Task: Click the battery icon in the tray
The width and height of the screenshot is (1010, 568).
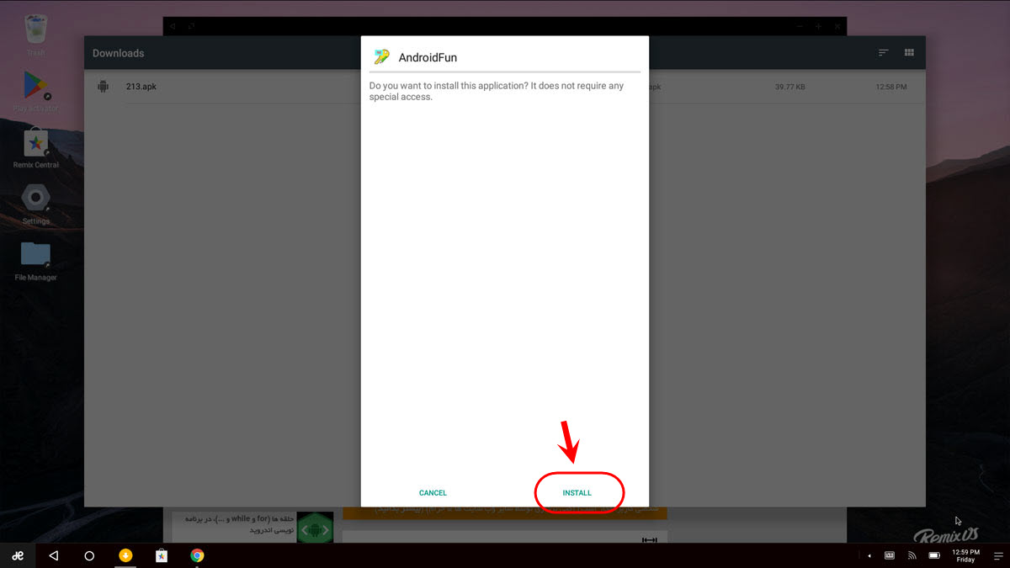Action: [x=933, y=555]
